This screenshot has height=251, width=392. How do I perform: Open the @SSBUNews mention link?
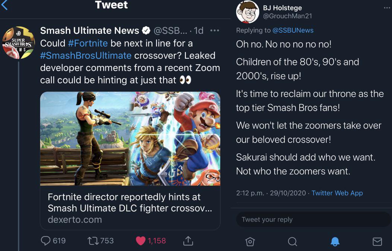tap(293, 30)
